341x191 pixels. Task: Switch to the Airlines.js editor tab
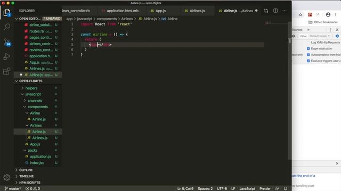coord(197,11)
